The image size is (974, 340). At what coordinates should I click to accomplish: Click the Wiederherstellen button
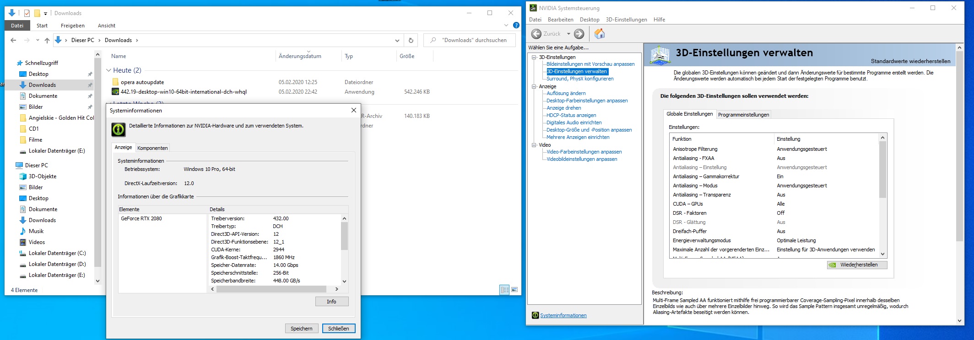point(857,265)
